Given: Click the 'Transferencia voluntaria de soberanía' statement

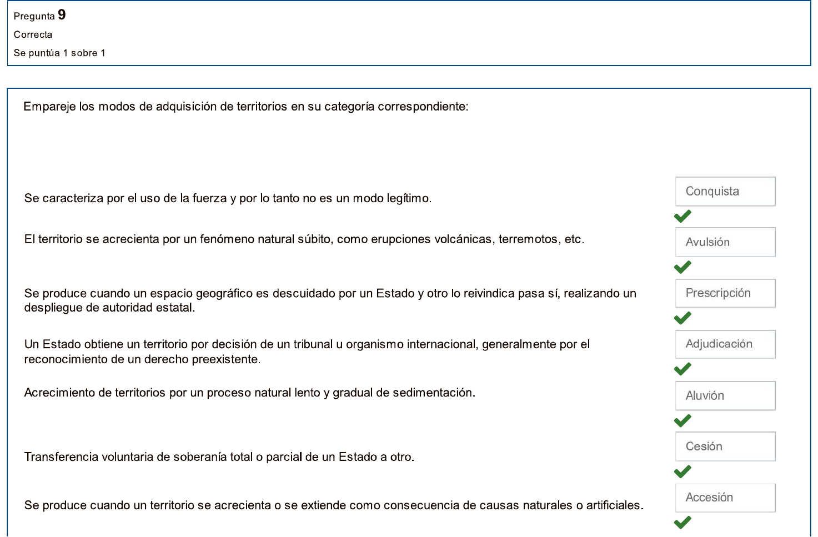Looking at the screenshot, I should click(x=219, y=457).
